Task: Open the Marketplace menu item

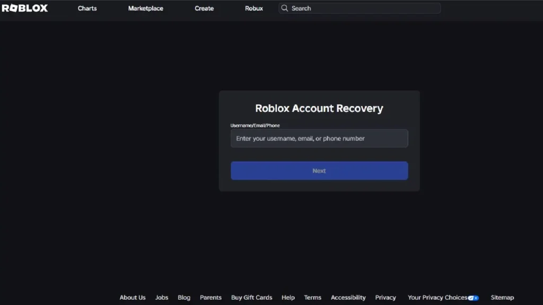Action: 146,8
